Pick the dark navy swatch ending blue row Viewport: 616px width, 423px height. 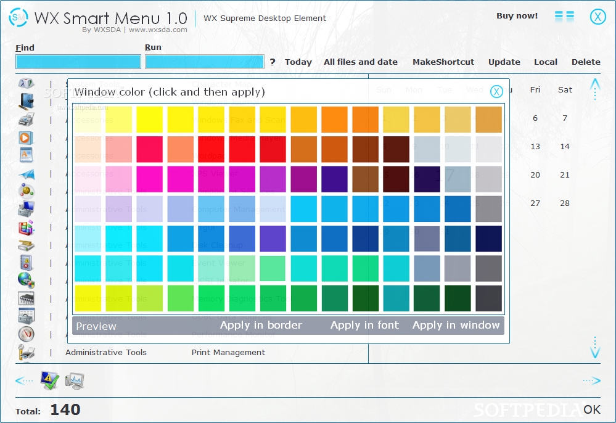tap(489, 239)
